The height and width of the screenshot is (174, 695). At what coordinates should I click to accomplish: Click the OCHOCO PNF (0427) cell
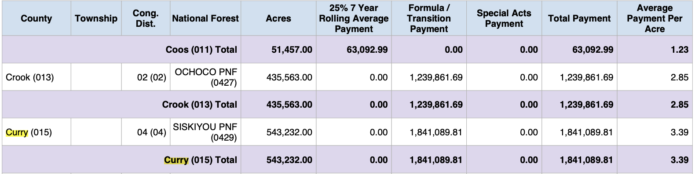205,77
